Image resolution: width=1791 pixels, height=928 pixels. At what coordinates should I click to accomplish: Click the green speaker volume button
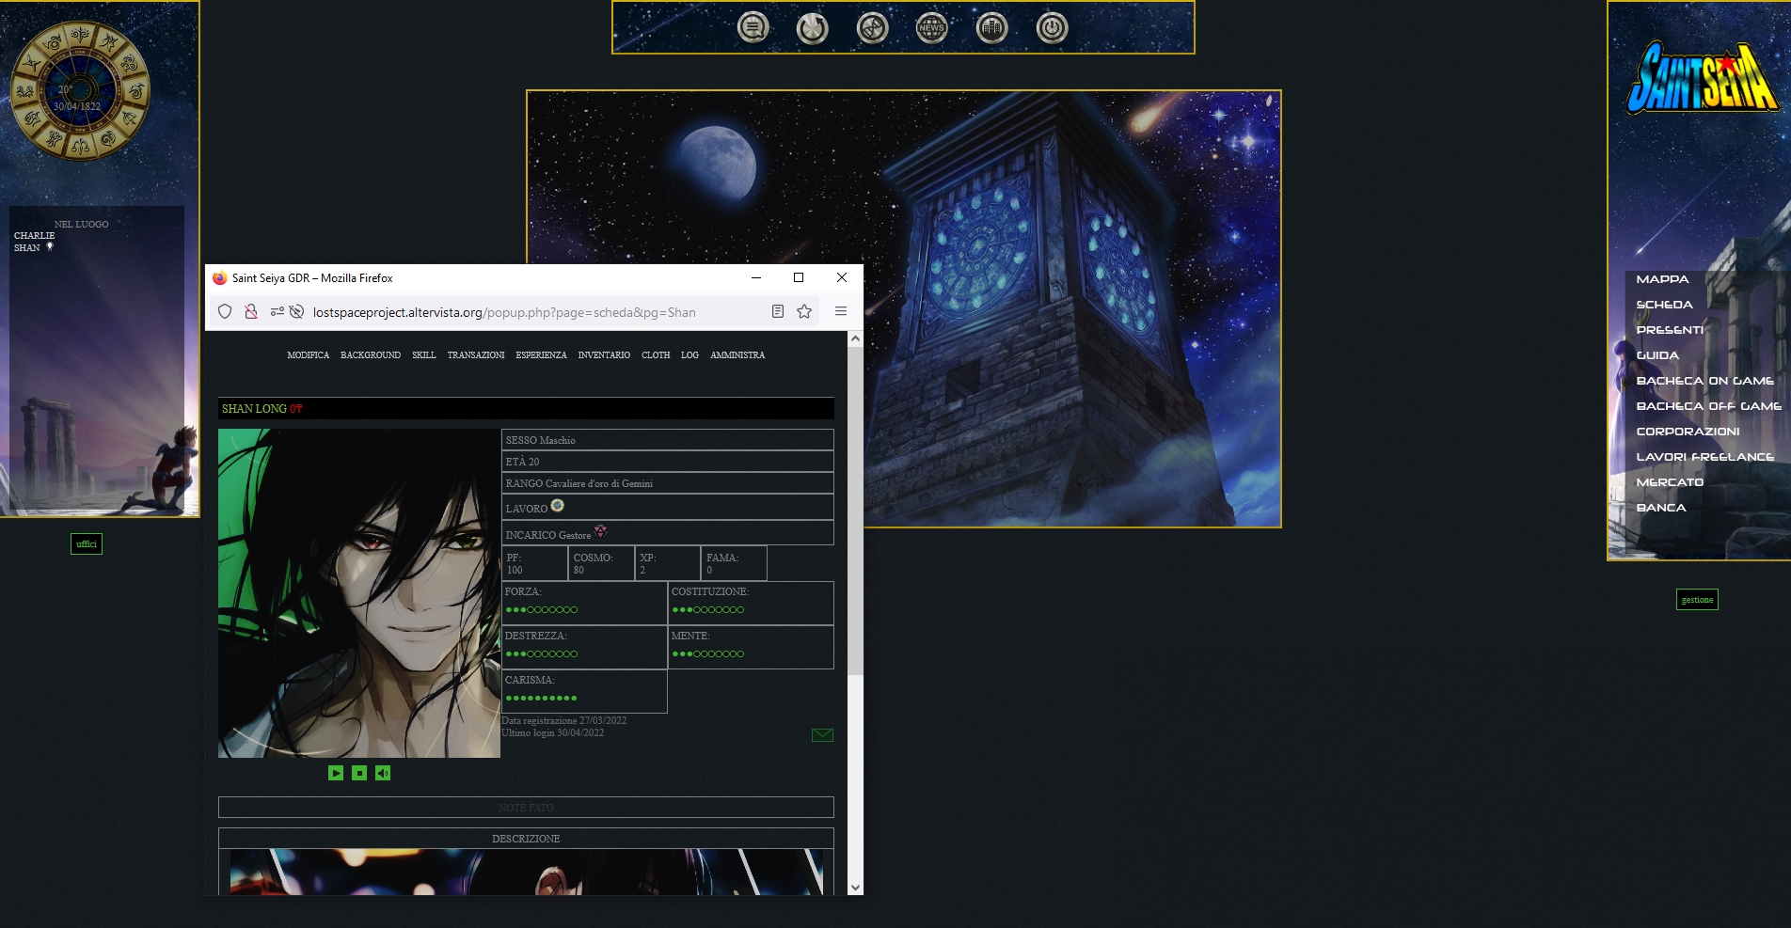383,773
